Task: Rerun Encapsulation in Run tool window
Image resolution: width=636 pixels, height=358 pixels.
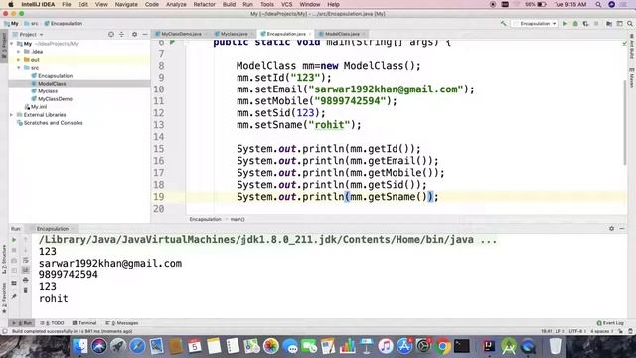Action: pyautogui.click(x=14, y=240)
